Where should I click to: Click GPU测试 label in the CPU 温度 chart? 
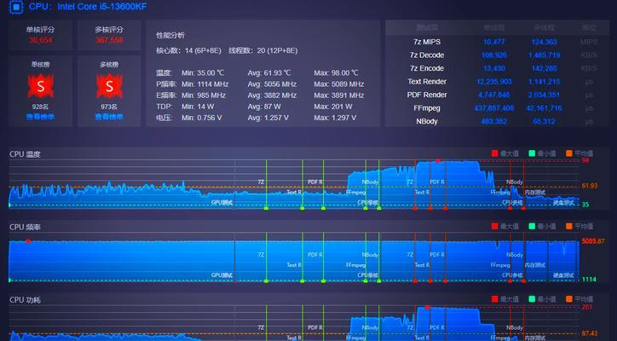click(222, 202)
